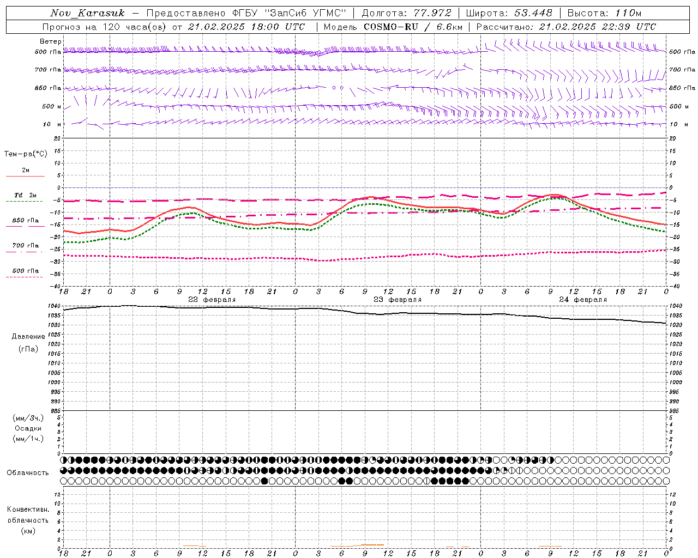Click the Высота: 110м value
698x558 pixels.
click(604, 13)
